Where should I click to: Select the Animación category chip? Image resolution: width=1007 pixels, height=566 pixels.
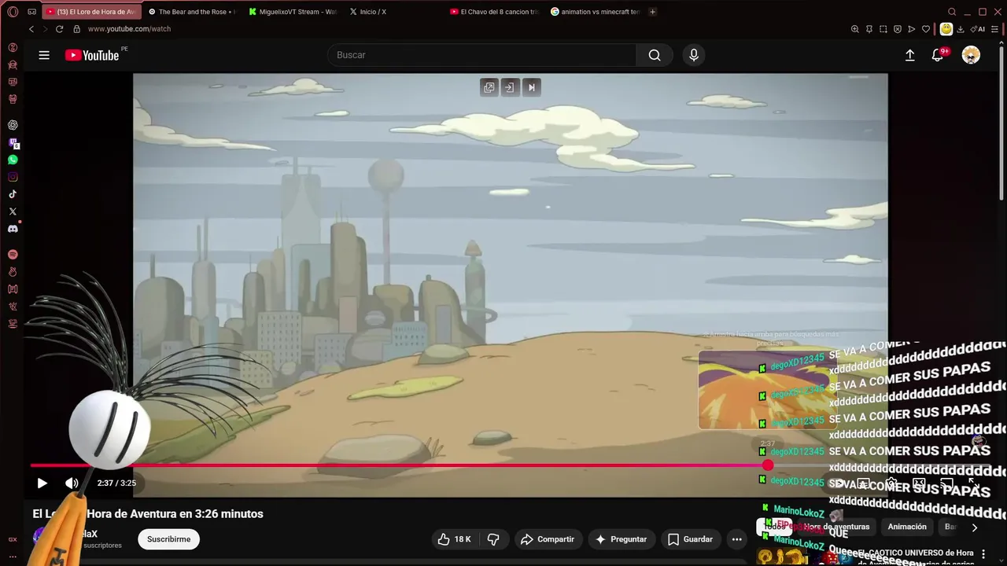pyautogui.click(x=907, y=527)
